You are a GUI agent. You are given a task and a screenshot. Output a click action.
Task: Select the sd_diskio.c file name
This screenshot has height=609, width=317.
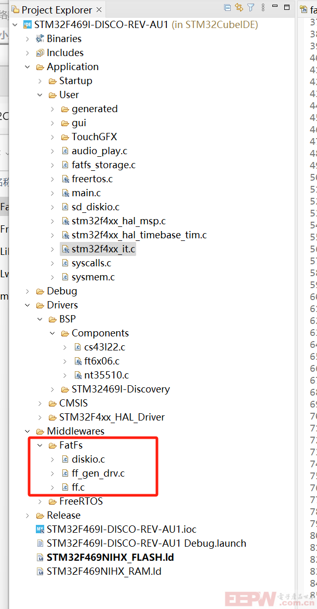pos(95,207)
